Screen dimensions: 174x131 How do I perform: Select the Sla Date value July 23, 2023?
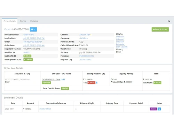click(x=90, y=52)
